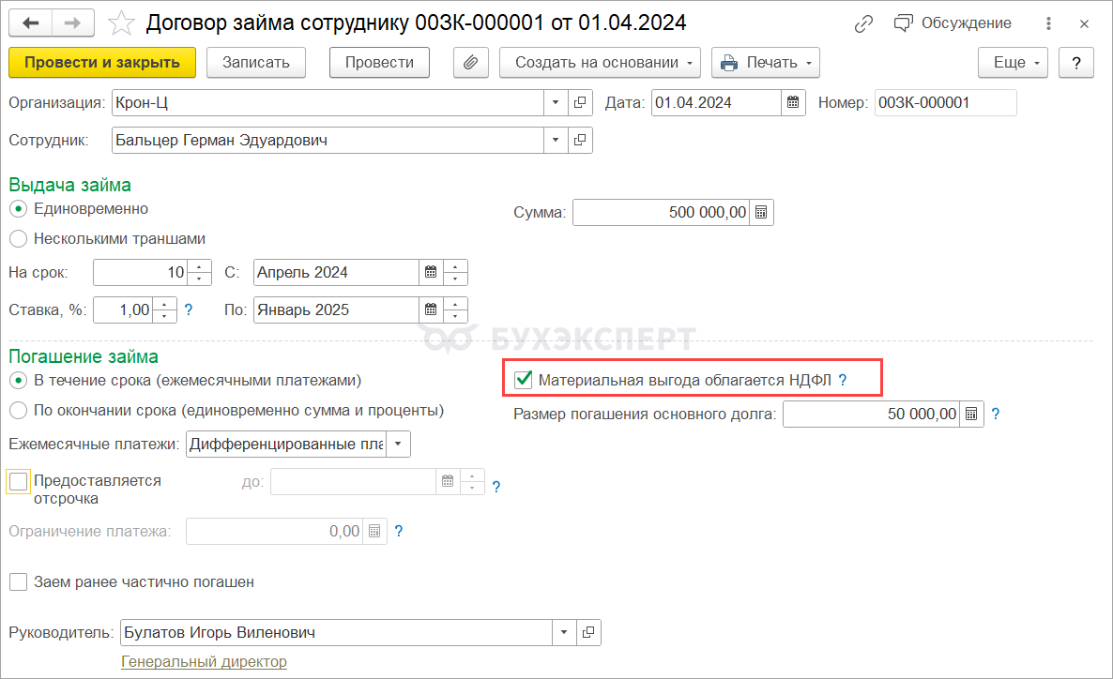This screenshot has width=1113, height=679.
Task: Go back with the left arrow button
Action: pyautogui.click(x=31, y=23)
